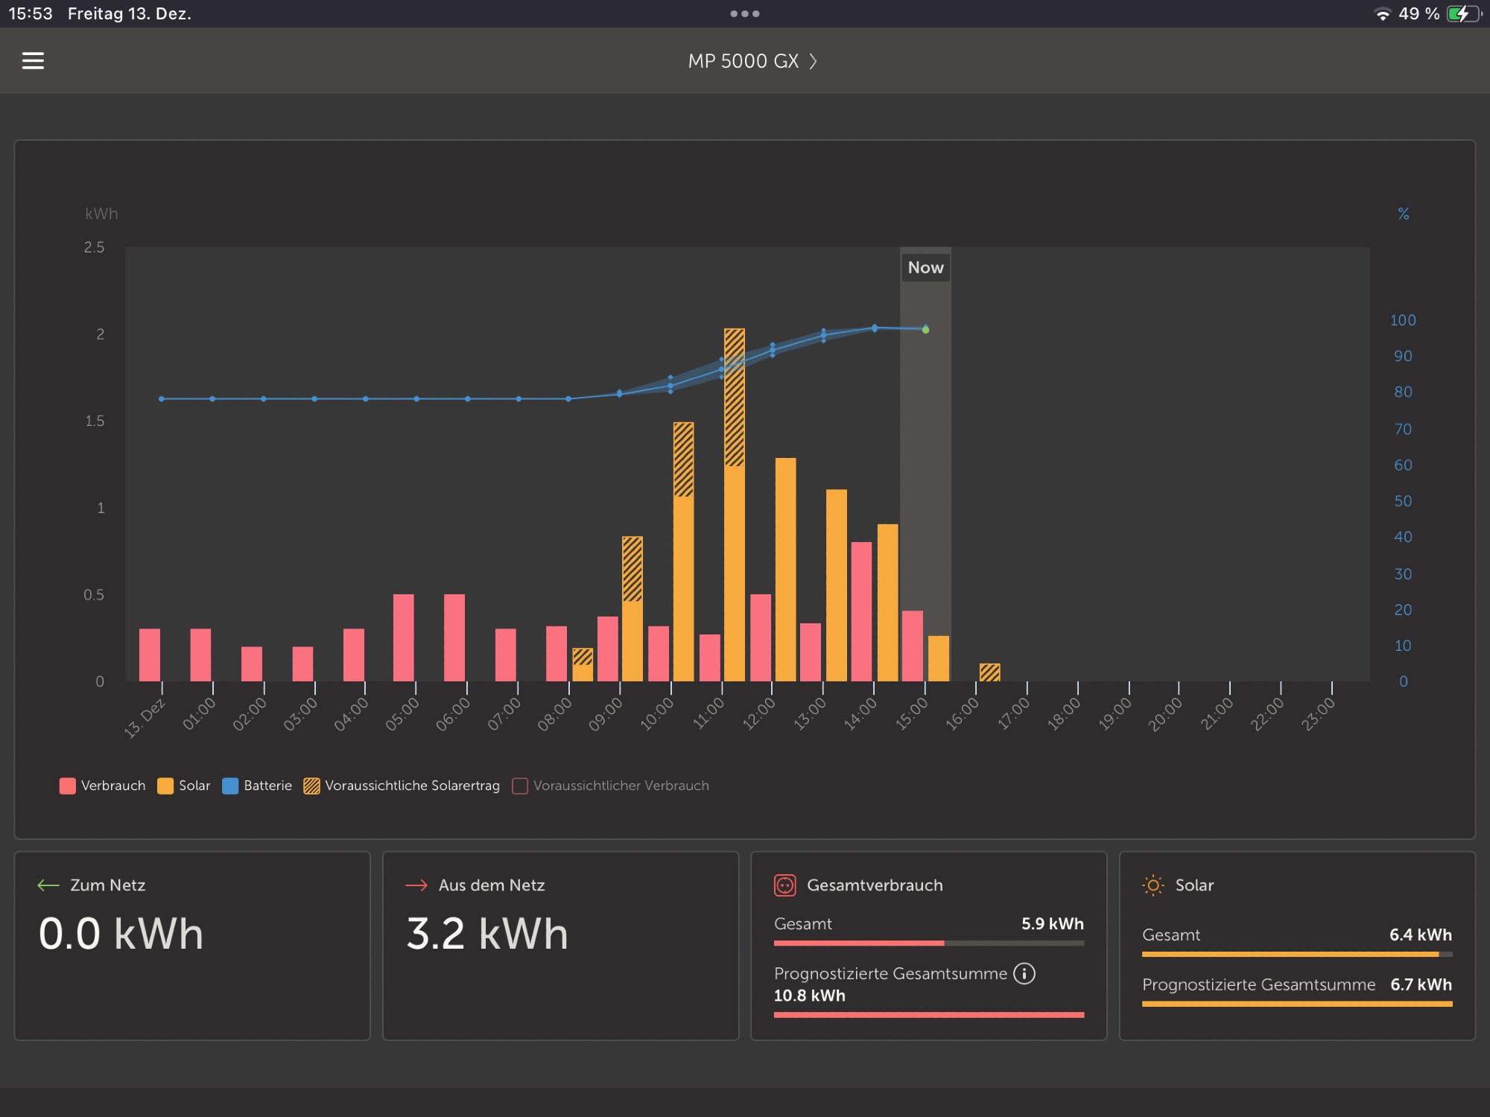Click the 10.8 kWh forecast consumption value
This screenshot has width=1490, height=1117.
(809, 996)
